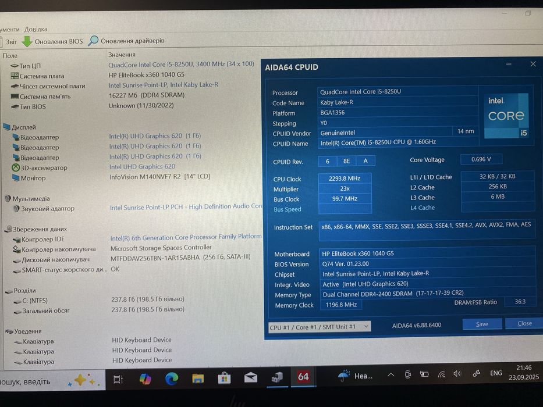Click the '1196.8 MHz' Memory Clock value
Image resolution: width=543 pixels, height=407 pixels.
341,305
